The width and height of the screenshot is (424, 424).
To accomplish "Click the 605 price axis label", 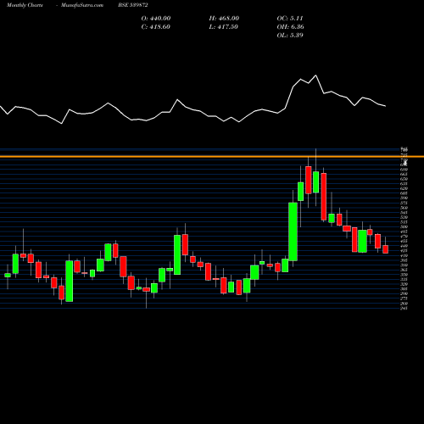I will tap(404, 193).
